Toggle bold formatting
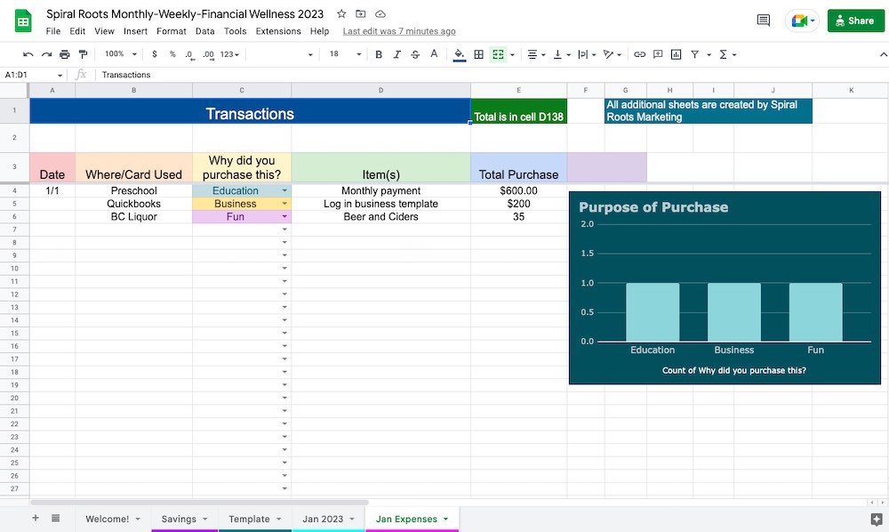Screen dimensions: 889x532 click(x=379, y=54)
